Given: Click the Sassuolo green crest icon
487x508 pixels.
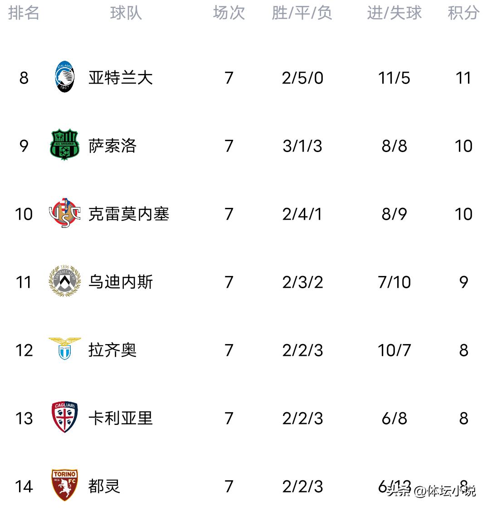Looking at the screenshot, I should [x=64, y=146].
